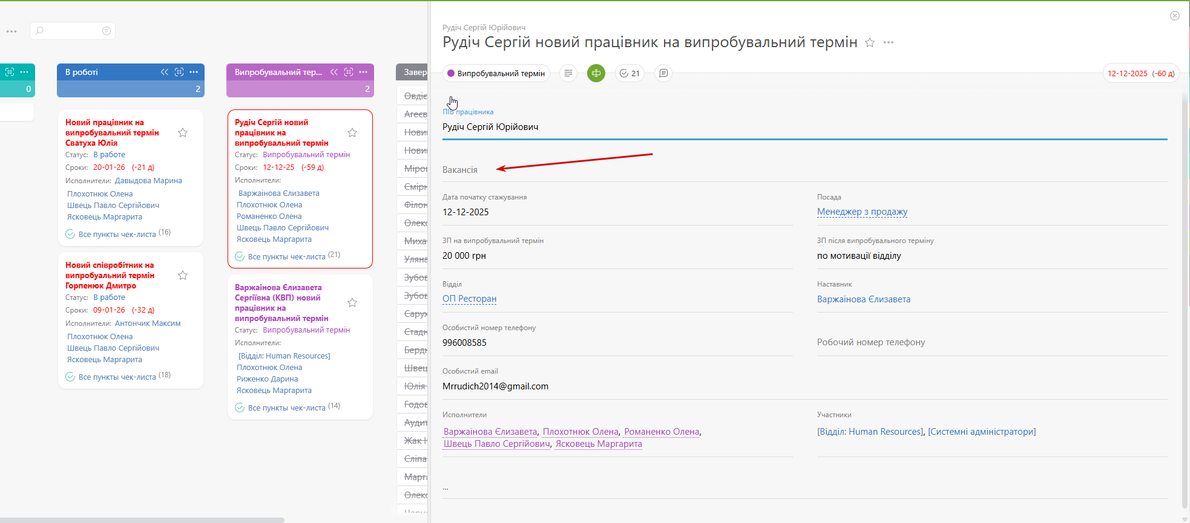Click the filter icon in search box
This screenshot has height=523, width=1190.
[107, 31]
